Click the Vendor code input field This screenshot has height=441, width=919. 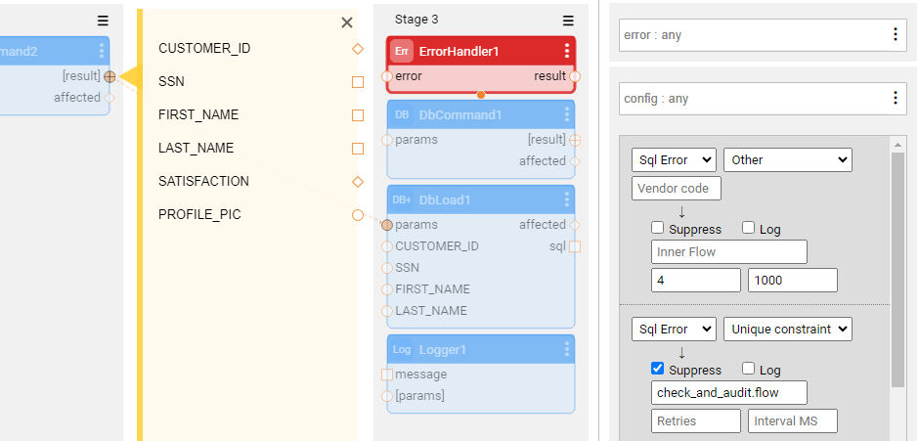pyautogui.click(x=677, y=188)
